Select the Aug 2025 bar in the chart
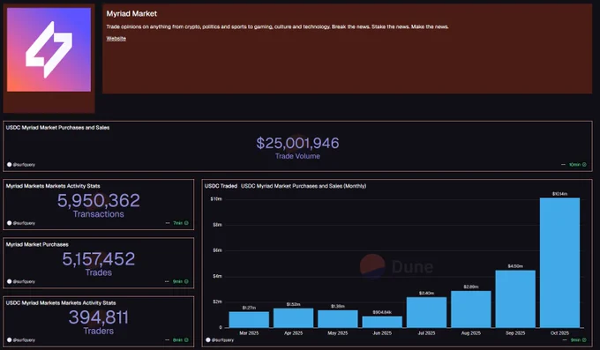Image resolution: width=600 pixels, height=350 pixels. click(x=471, y=309)
